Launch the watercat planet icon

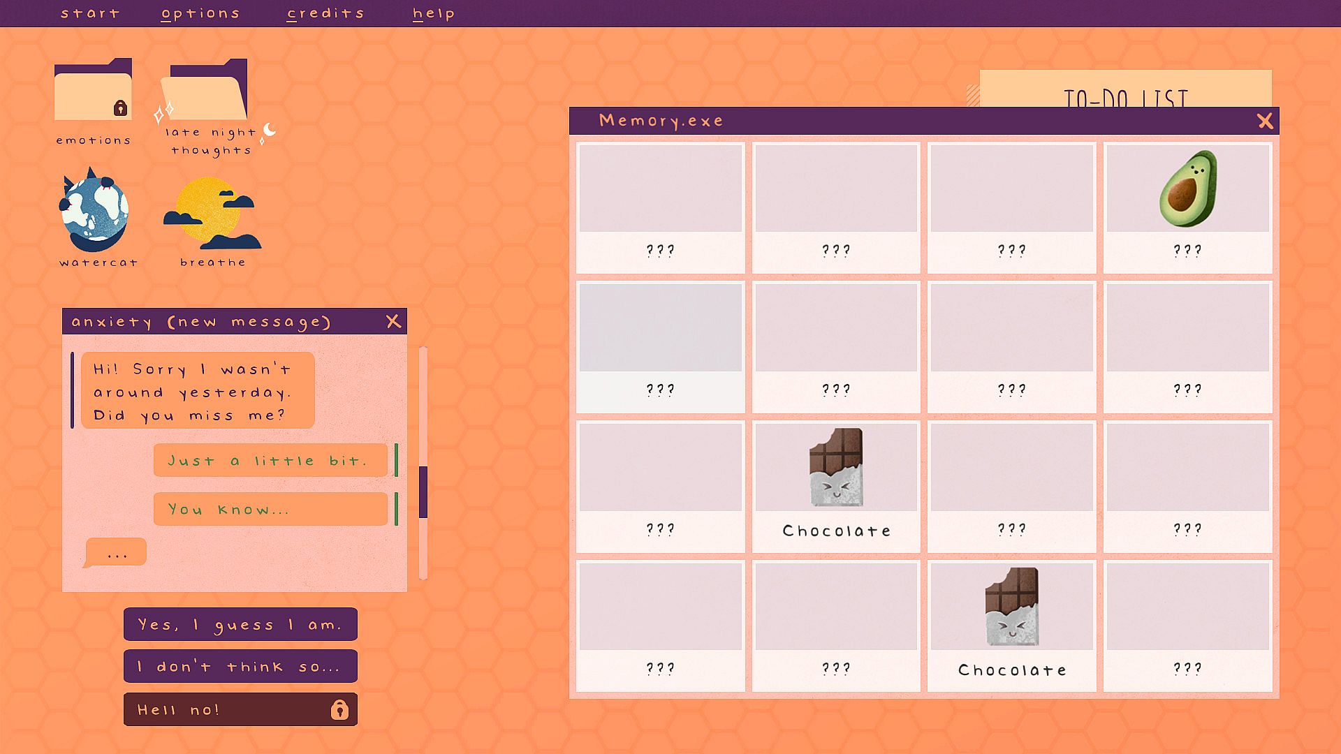point(95,211)
